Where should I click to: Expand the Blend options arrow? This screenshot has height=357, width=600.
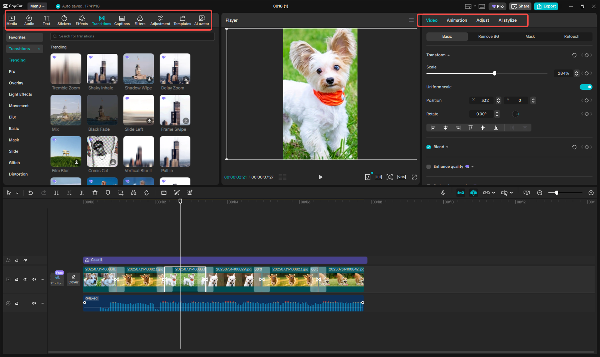click(x=447, y=147)
